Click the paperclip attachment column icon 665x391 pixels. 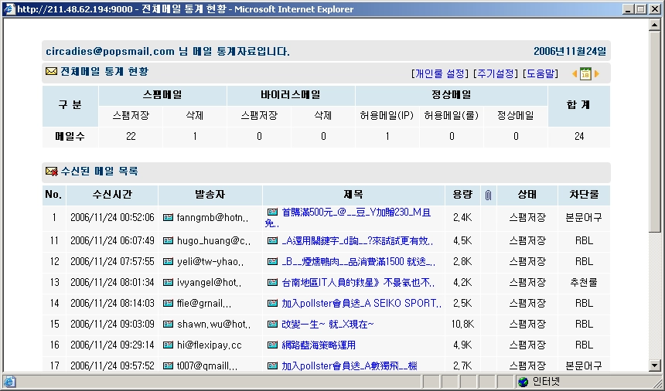coord(488,195)
